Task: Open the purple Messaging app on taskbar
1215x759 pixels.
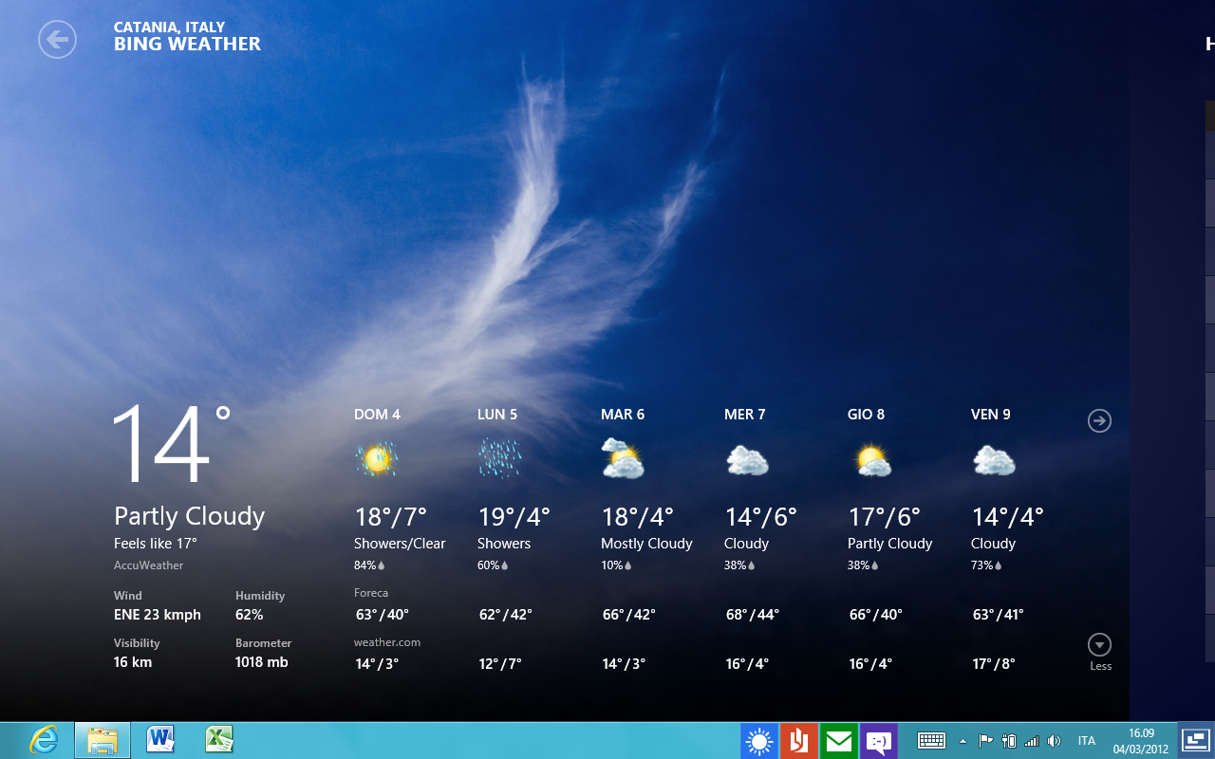Action: point(879,741)
